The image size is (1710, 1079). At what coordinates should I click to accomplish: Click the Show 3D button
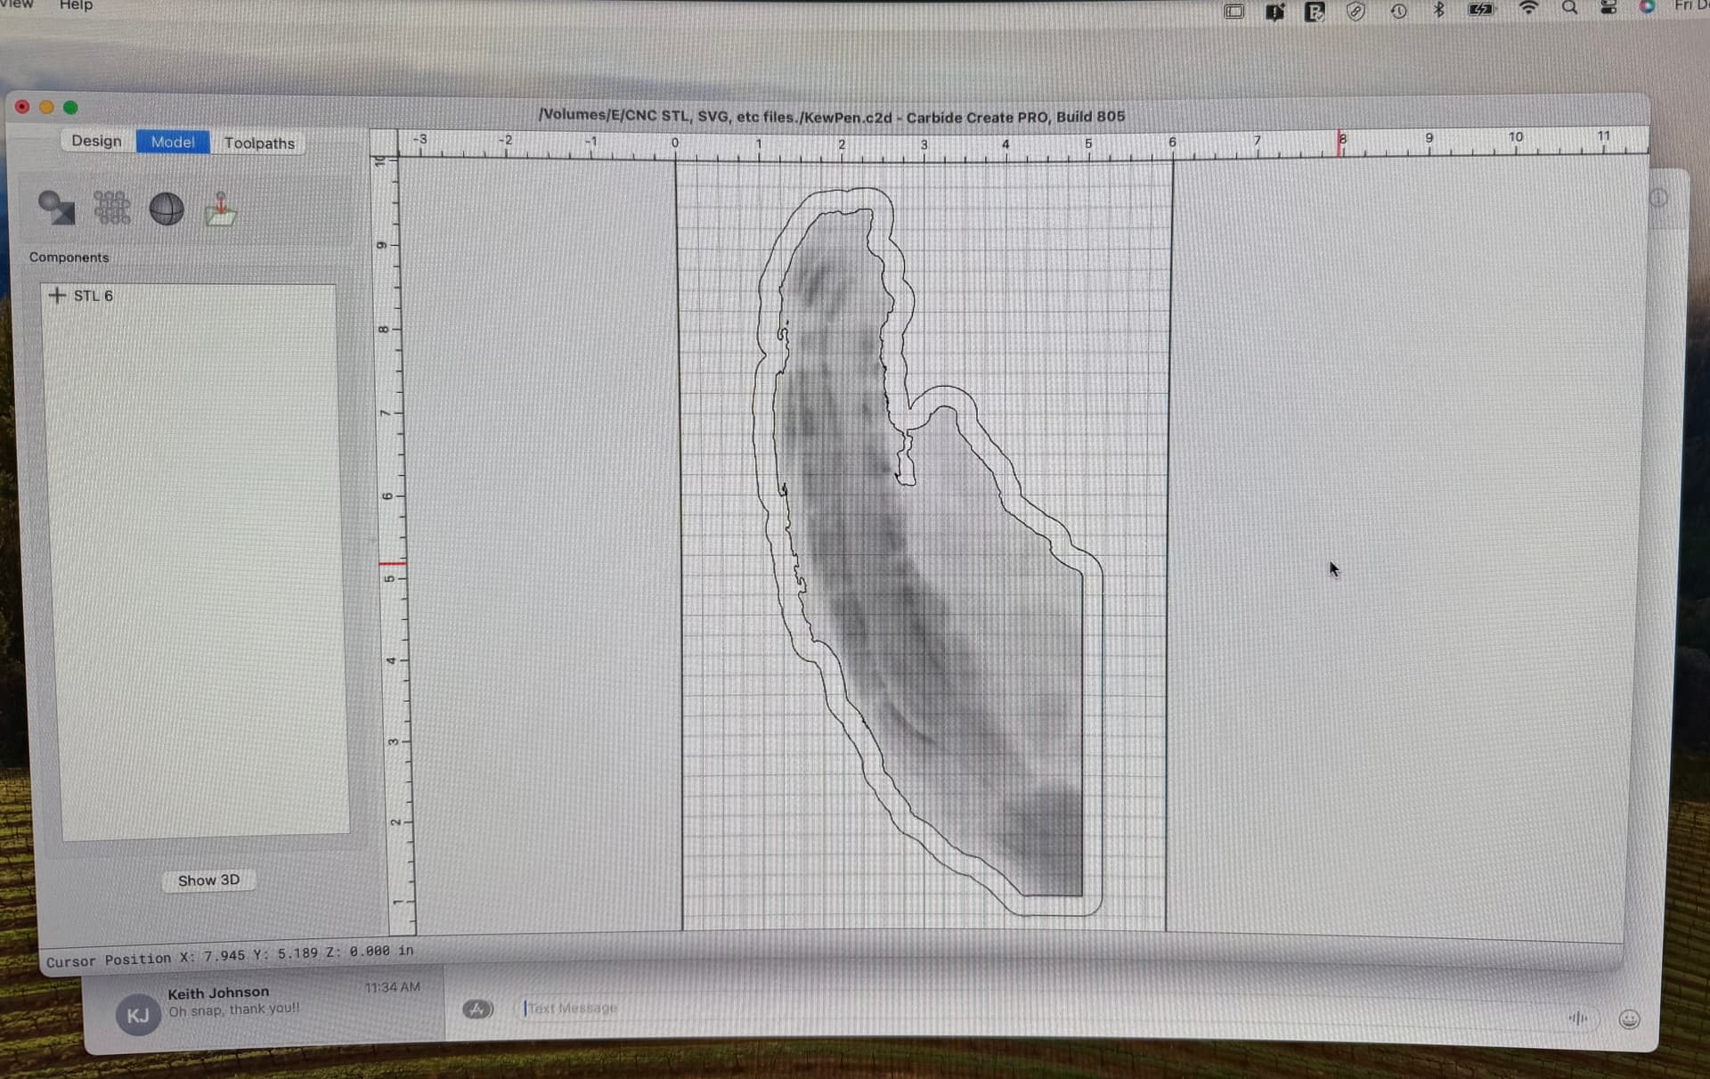[208, 880]
